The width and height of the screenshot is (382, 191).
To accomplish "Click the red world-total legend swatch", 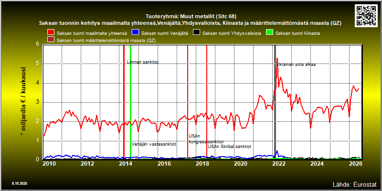I will [51, 32].
